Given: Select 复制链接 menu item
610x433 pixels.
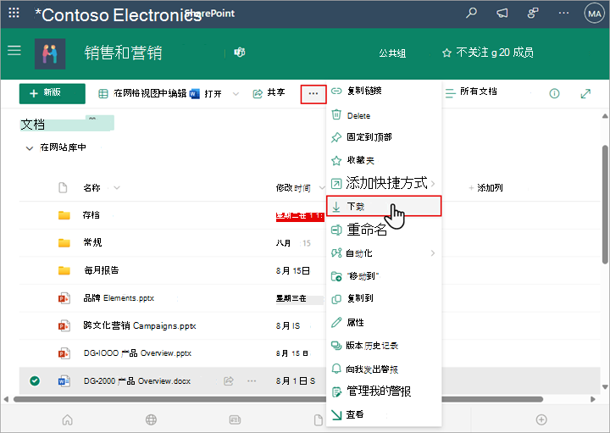Looking at the screenshot, I should tap(384, 91).
